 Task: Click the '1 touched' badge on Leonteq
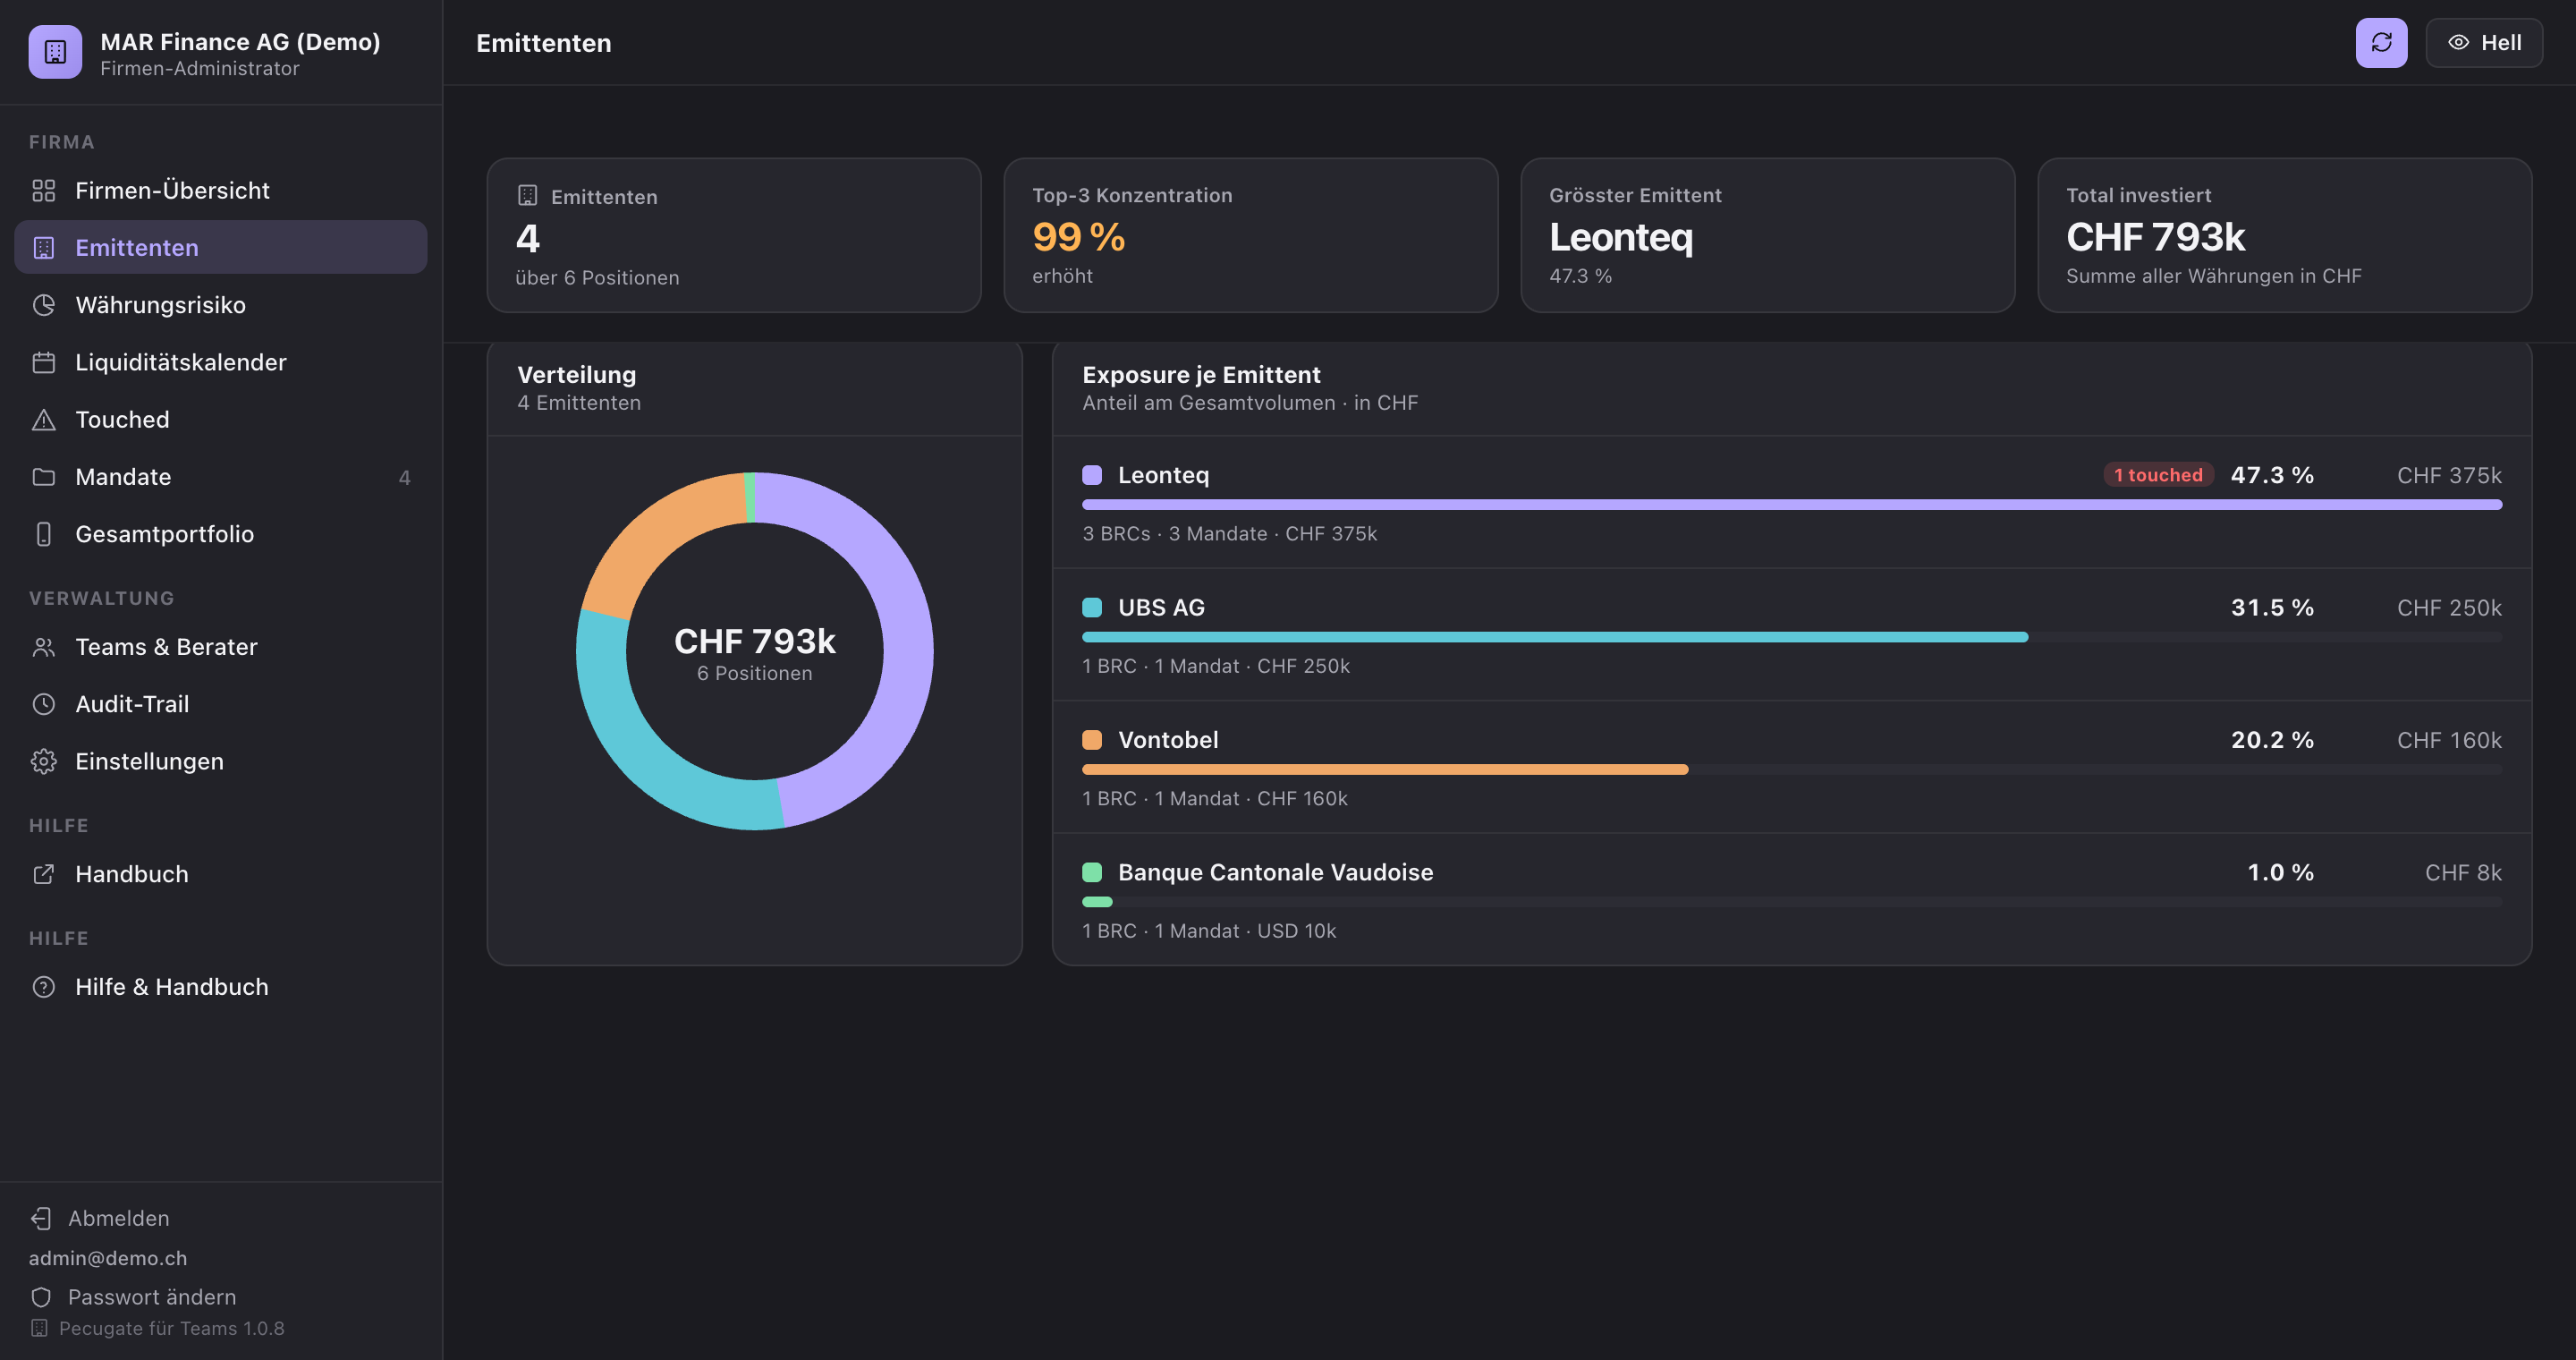(x=2158, y=475)
